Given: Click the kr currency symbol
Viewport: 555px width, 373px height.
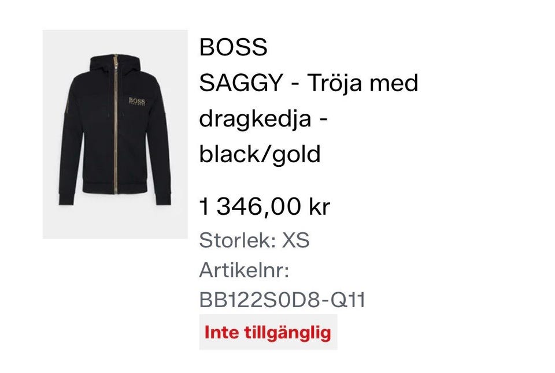Looking at the screenshot, I should point(319,207).
